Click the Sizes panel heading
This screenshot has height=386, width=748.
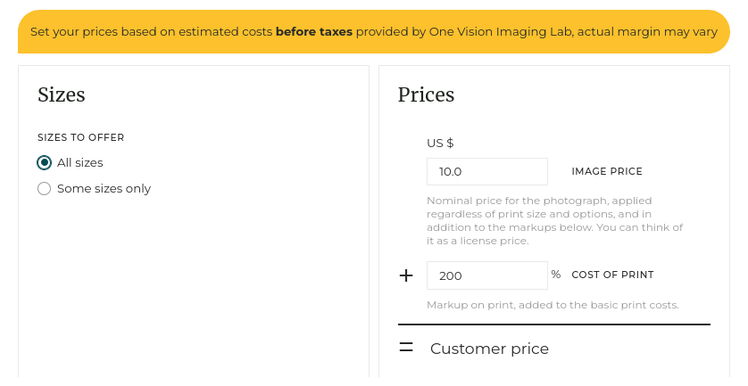point(62,94)
